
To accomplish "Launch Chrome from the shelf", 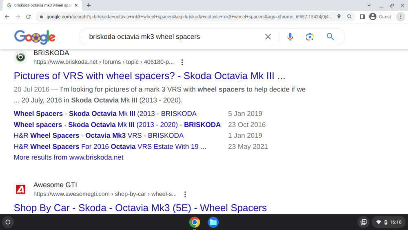I will pyautogui.click(x=195, y=222).
